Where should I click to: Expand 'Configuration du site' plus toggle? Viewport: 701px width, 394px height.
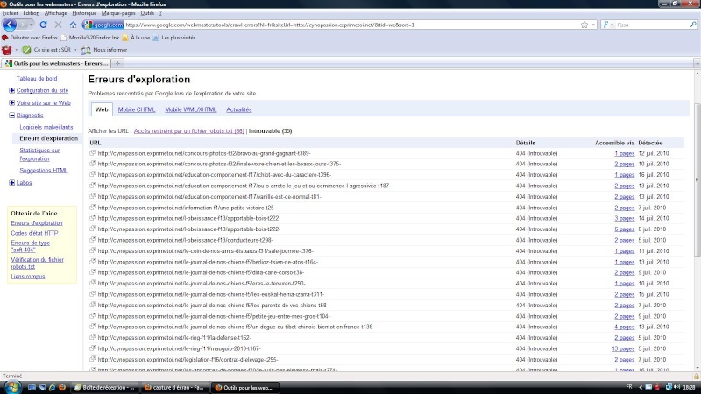(12, 90)
